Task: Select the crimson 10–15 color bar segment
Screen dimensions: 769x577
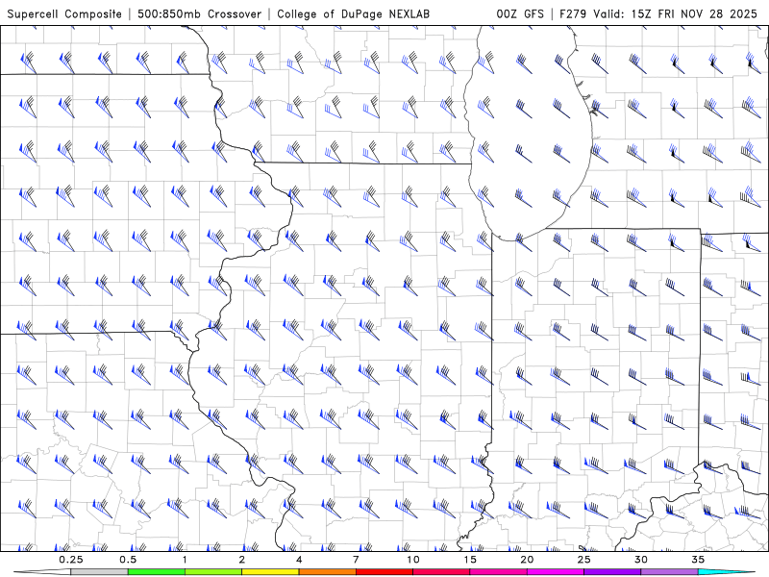Action: (x=441, y=572)
